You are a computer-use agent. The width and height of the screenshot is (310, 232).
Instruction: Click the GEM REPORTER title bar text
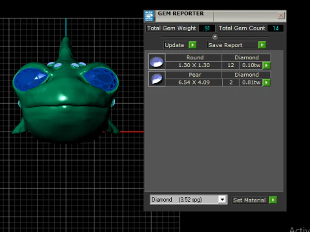181,14
